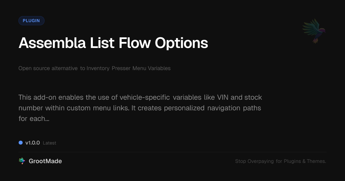Click 'Plugins & Themes' in the footer tagline
The height and width of the screenshot is (181, 345).
(x=305, y=161)
